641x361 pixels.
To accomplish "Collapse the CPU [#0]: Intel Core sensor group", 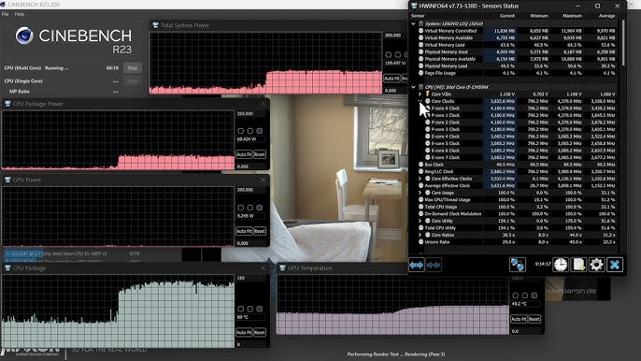I will [413, 87].
